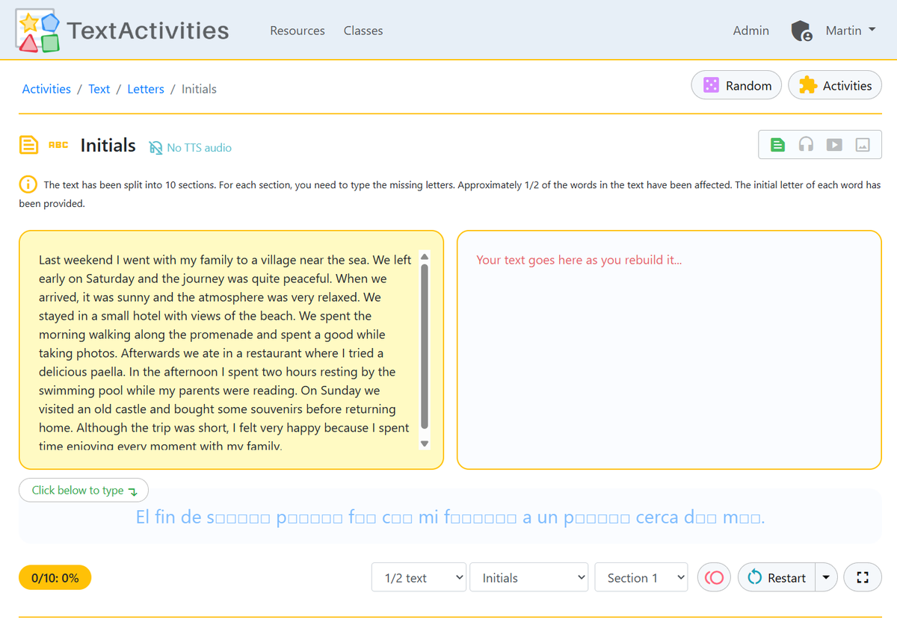This screenshot has width=897, height=637.
Task: Click the Restart button
Action: 777,577
